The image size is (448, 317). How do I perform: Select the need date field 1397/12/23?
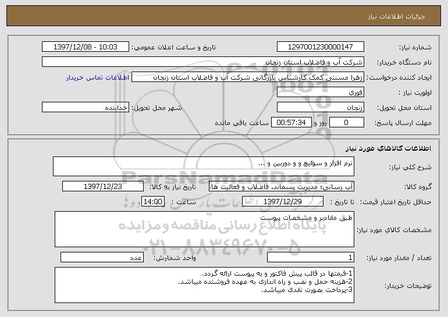tap(103, 186)
